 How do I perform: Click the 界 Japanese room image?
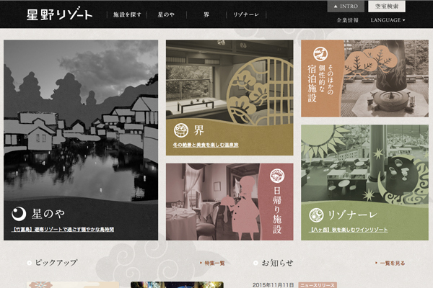[x=229, y=81]
